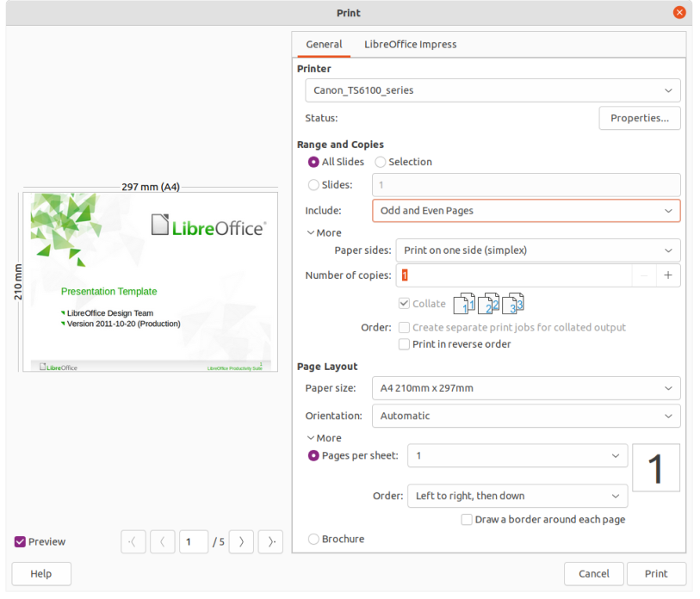Increase number of copies with plus

pos(668,275)
